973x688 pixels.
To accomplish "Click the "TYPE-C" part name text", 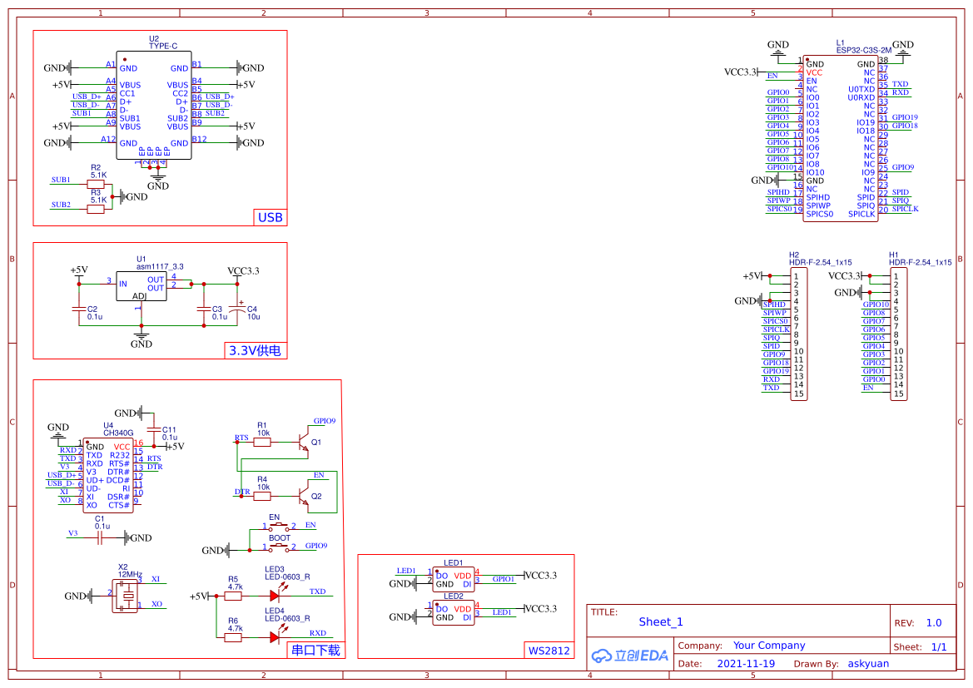I will click(163, 47).
